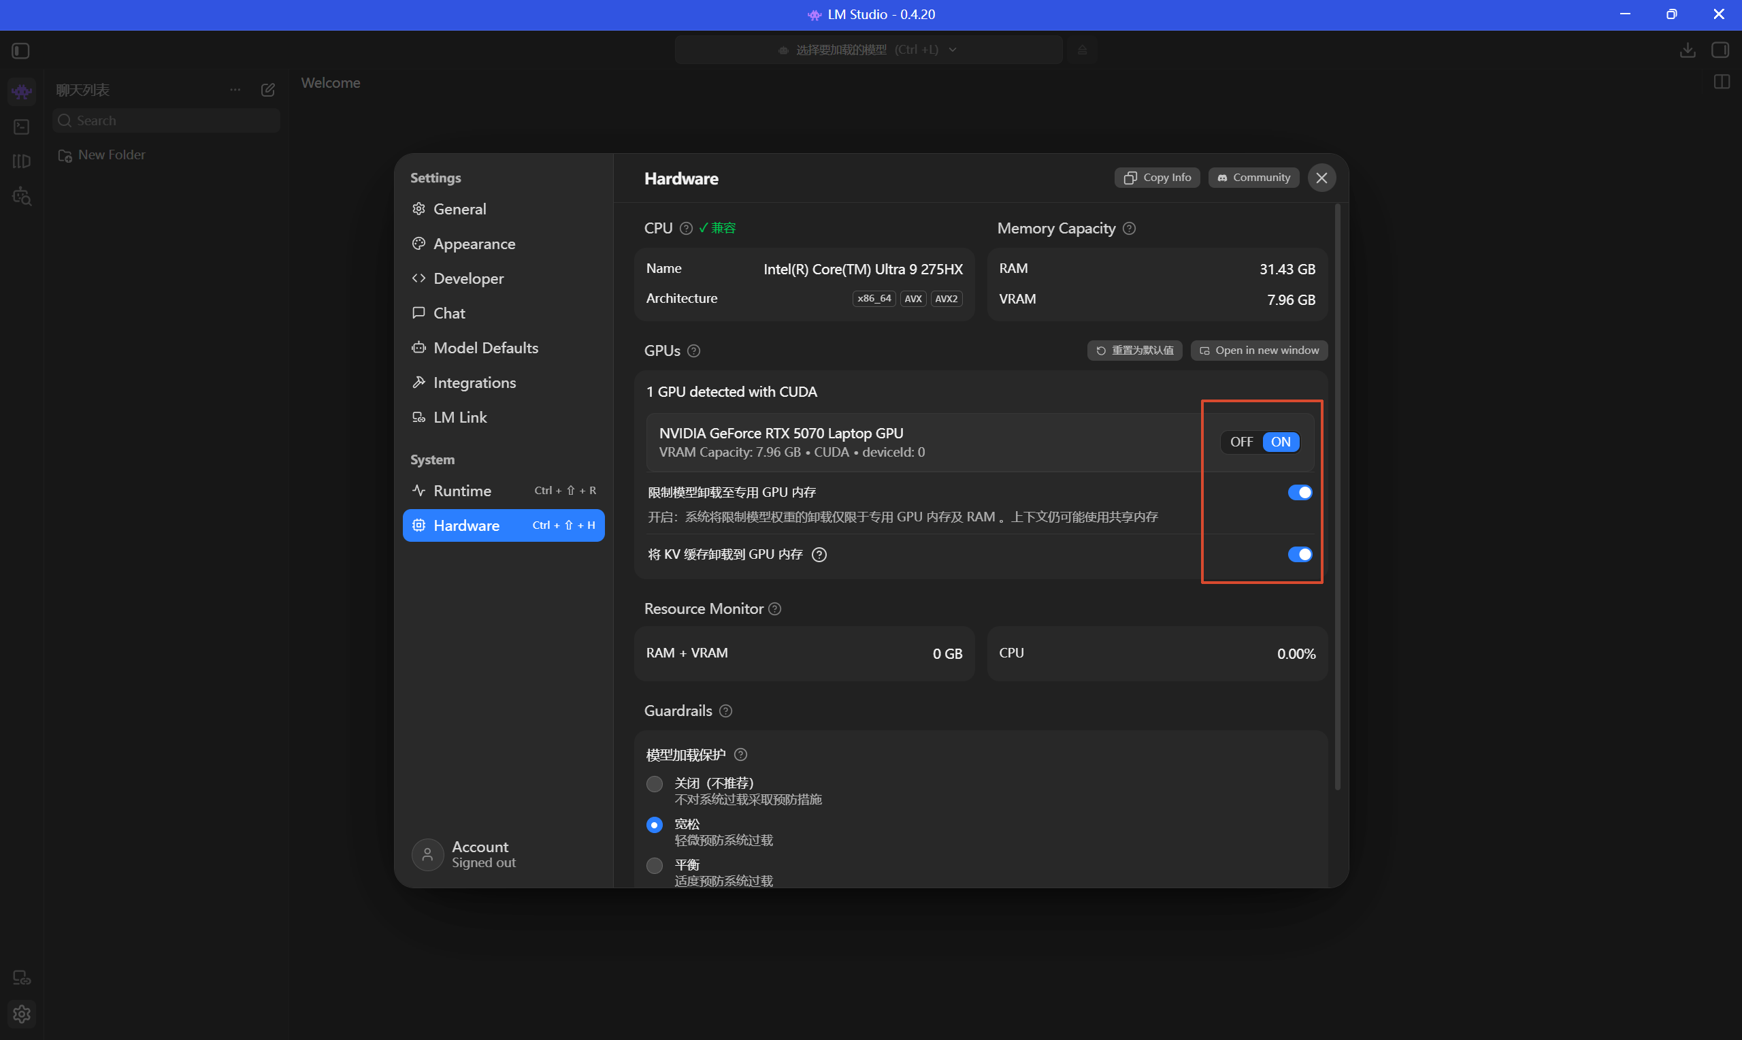Open the Developer terminal icon in left rail

(x=22, y=127)
